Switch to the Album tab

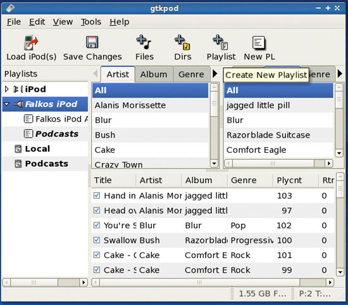click(154, 74)
